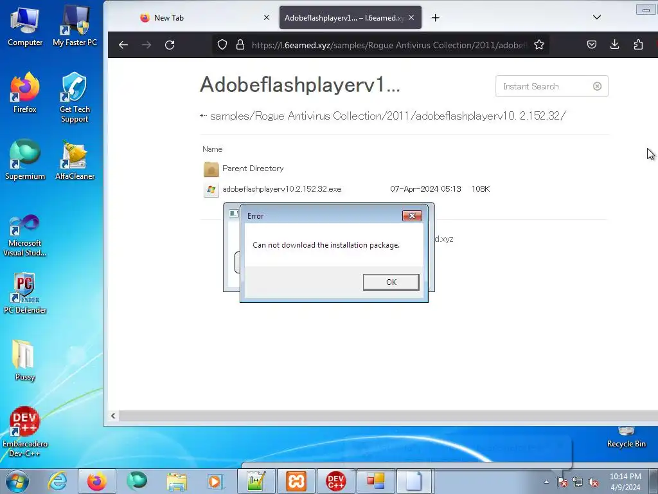
Task: Open a new browser tab with plus
Action: tap(436, 17)
